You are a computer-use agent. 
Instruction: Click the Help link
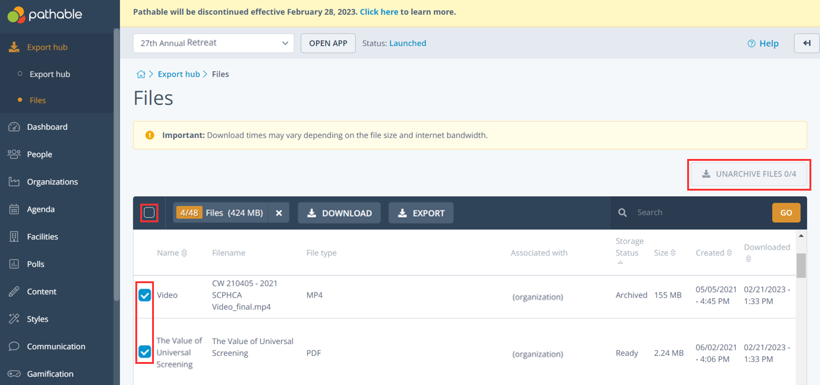(x=769, y=43)
